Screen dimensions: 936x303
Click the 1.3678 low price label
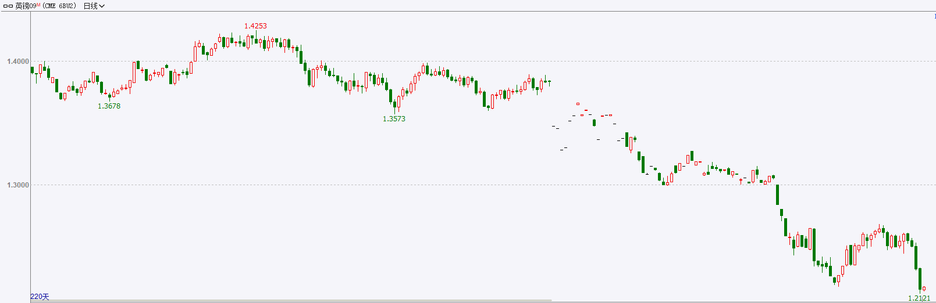click(109, 106)
